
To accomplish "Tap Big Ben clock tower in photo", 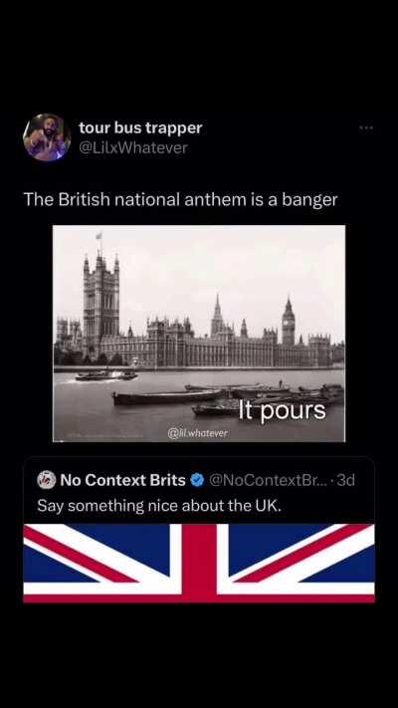I will pos(289,323).
